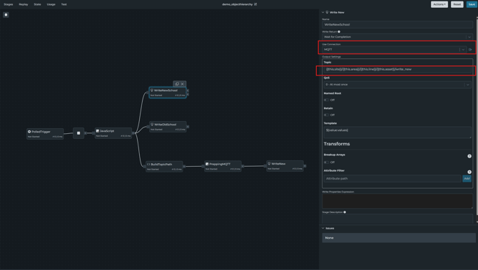Toggle the Named Root switch
Image resolution: width=478 pixels, height=270 pixels.
(x=327, y=100)
